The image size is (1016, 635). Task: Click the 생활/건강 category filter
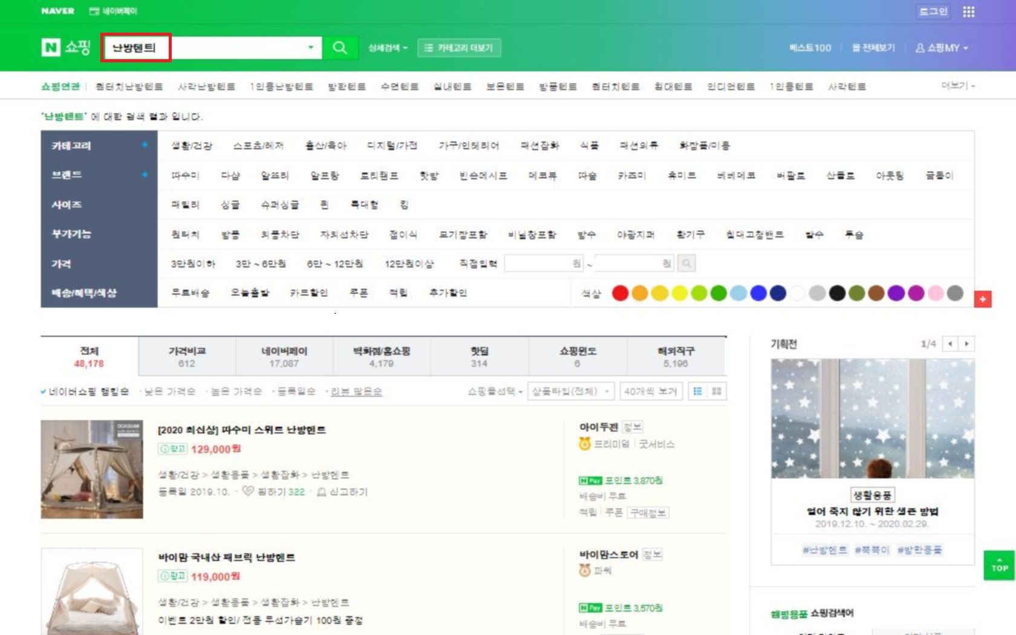pos(192,145)
